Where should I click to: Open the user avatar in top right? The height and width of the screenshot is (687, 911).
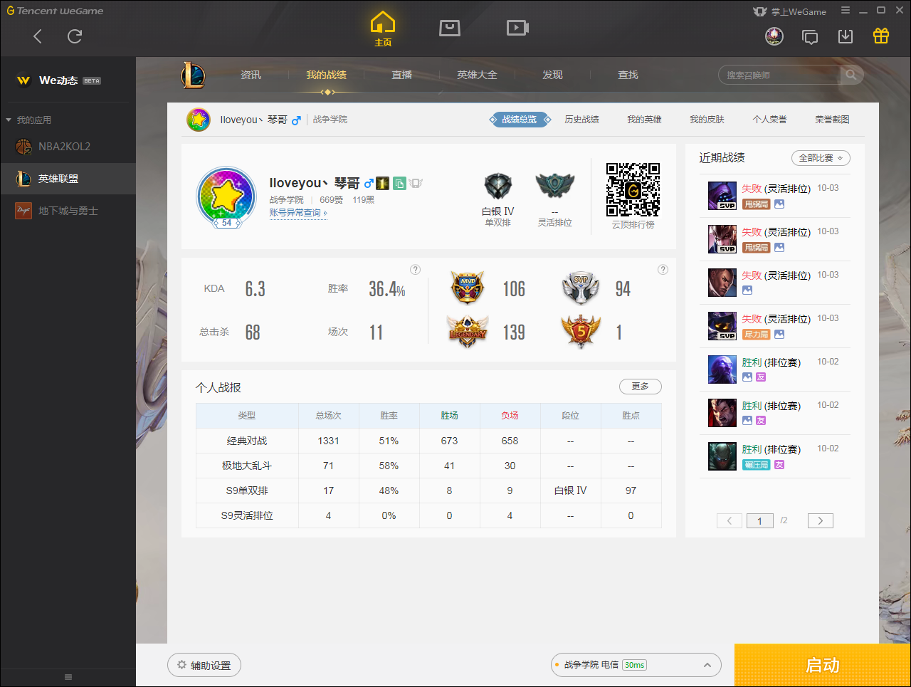[x=774, y=36]
